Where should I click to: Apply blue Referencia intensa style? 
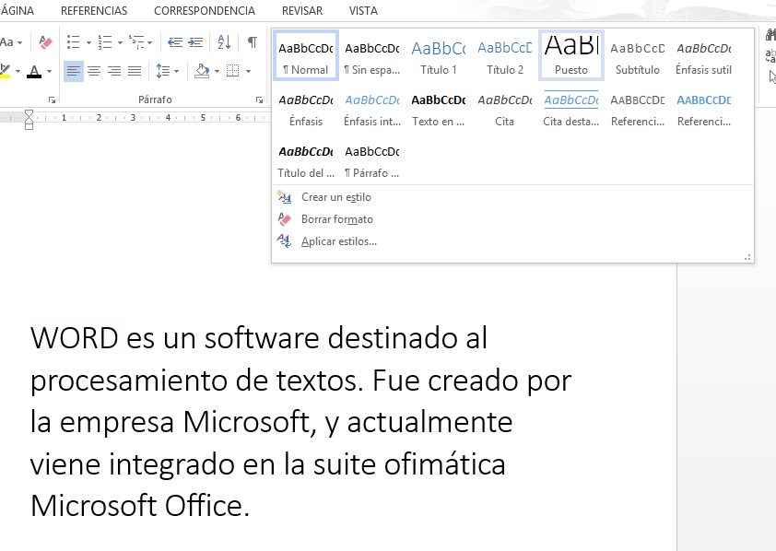[704, 109]
